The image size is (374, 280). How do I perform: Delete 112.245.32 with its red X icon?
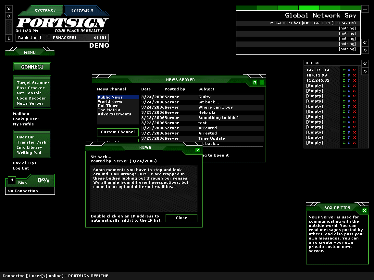coord(354,81)
